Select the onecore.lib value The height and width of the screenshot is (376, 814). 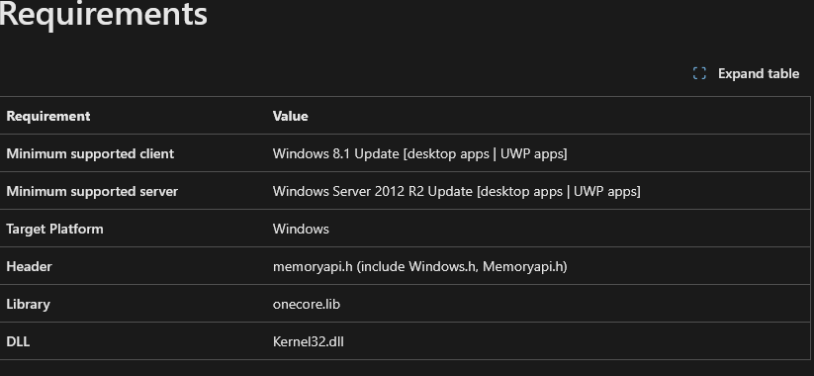pos(307,304)
